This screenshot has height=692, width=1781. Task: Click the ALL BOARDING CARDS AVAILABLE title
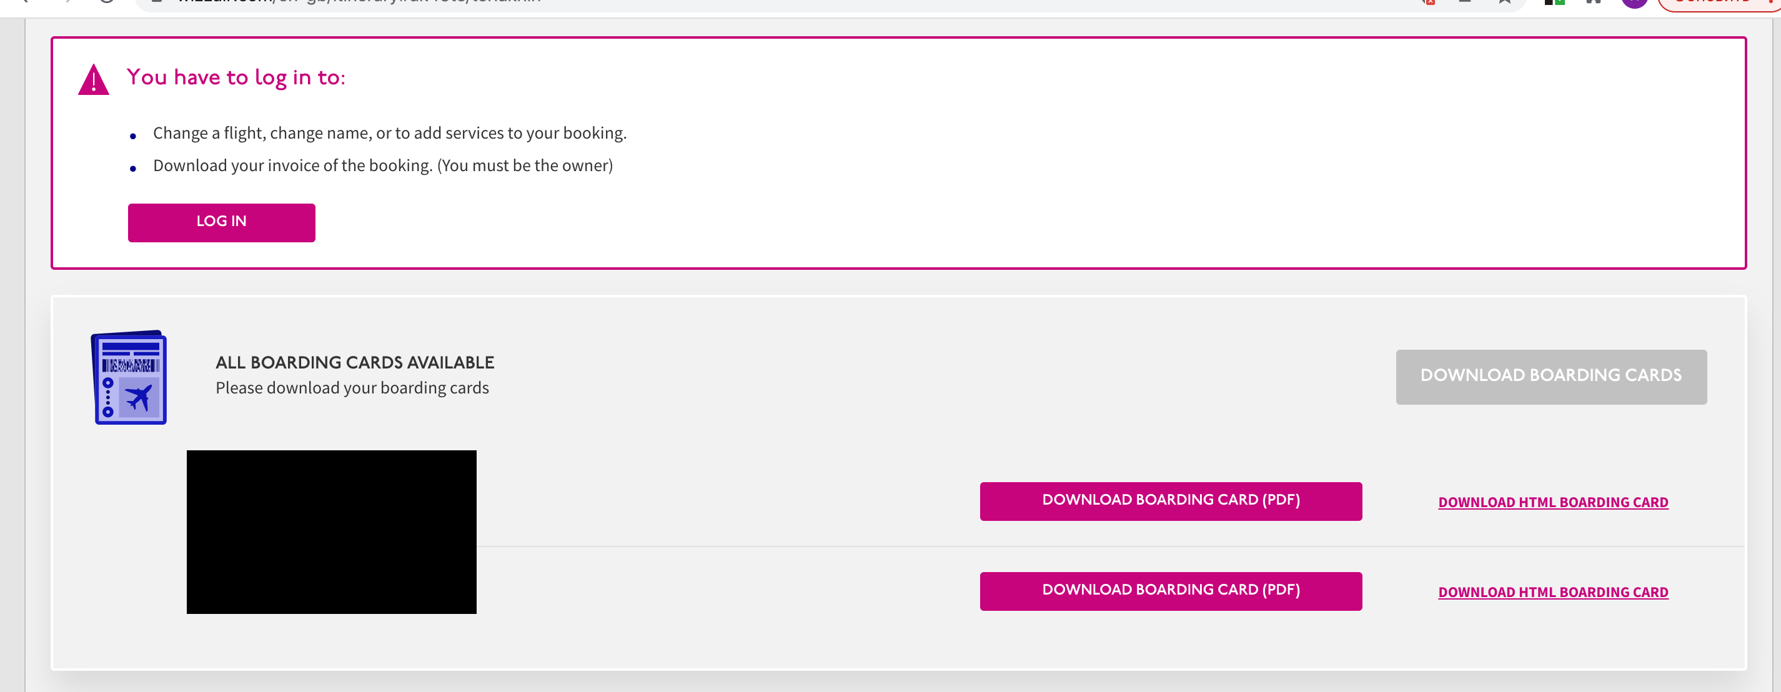355,362
